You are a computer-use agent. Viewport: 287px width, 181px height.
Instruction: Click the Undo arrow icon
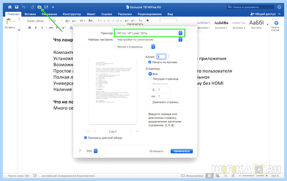pos(23,7)
